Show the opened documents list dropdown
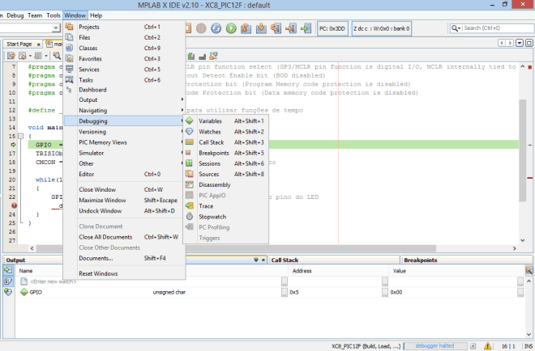Screen dimensions: 535x351 (520, 43)
